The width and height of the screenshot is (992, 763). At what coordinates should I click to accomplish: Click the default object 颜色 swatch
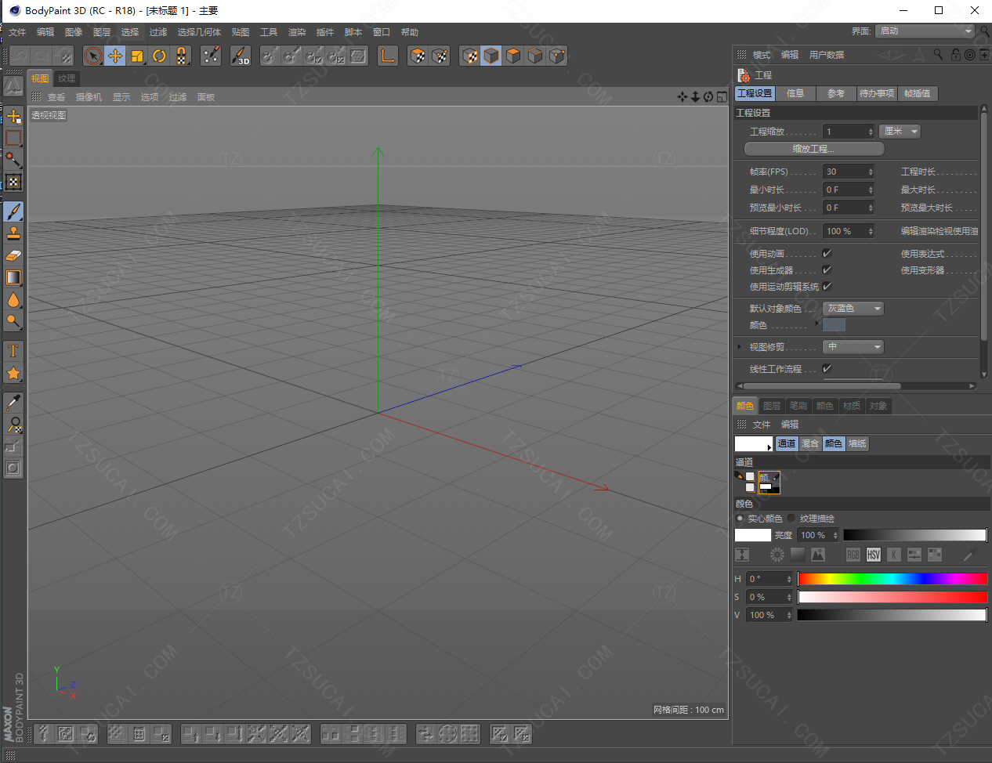coord(834,324)
